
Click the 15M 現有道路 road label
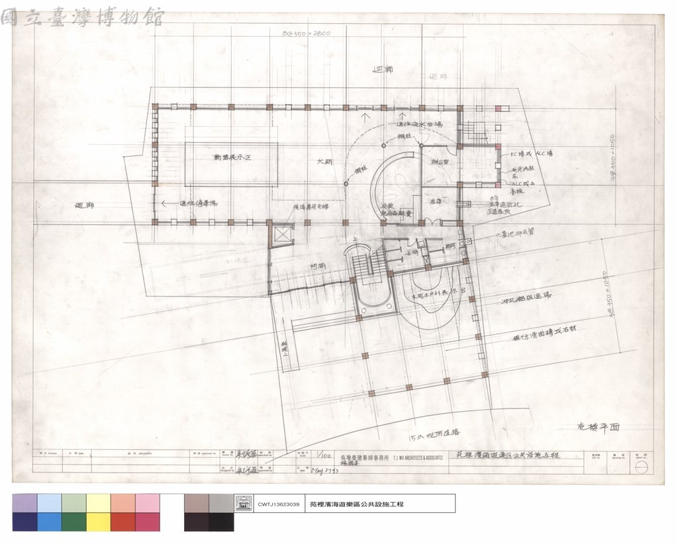click(434, 435)
